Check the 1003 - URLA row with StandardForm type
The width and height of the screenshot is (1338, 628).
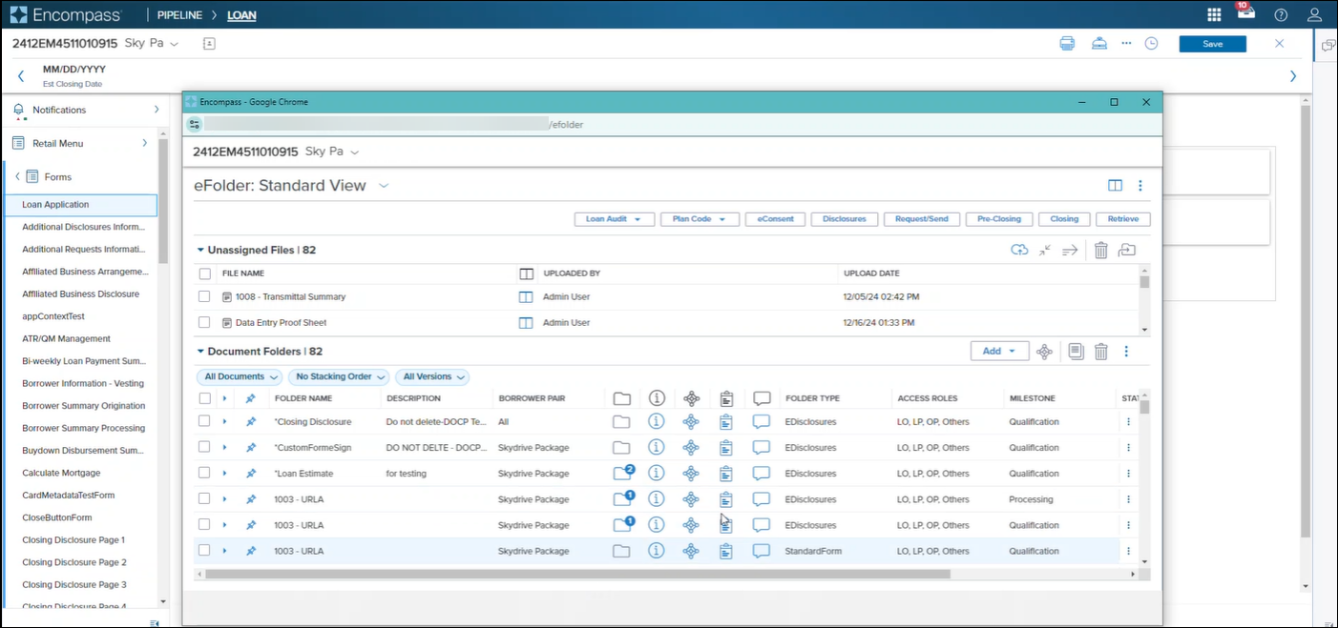(204, 550)
